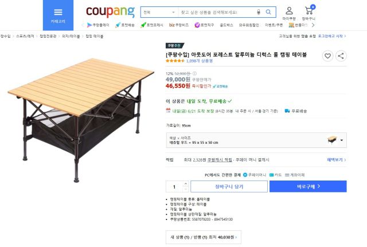Screen dimensions: 367x247
Task: Increase quantity with the up arrow
Action: tap(185, 183)
